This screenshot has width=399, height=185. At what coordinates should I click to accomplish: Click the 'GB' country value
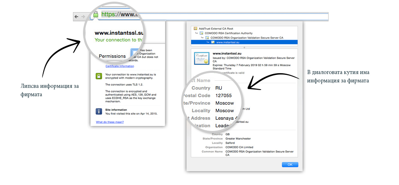pyautogui.click(x=228, y=134)
